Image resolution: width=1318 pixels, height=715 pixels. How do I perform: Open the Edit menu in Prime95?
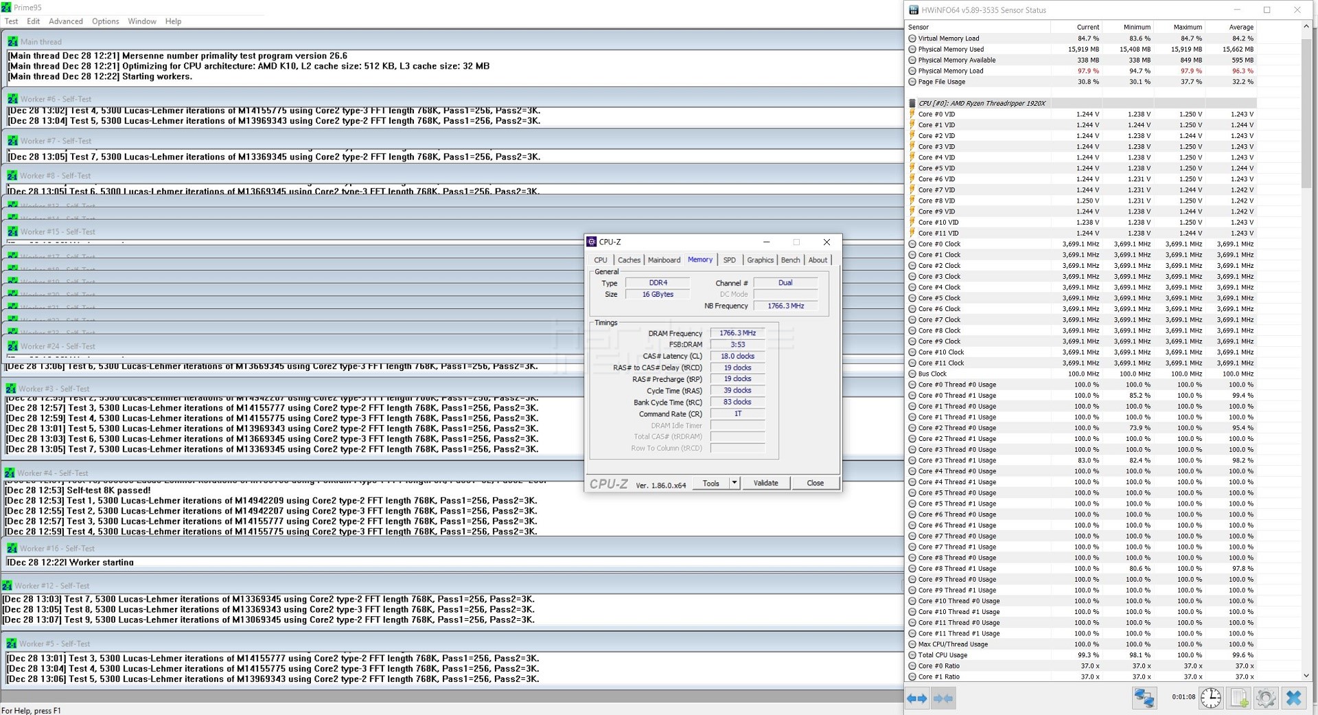point(33,21)
